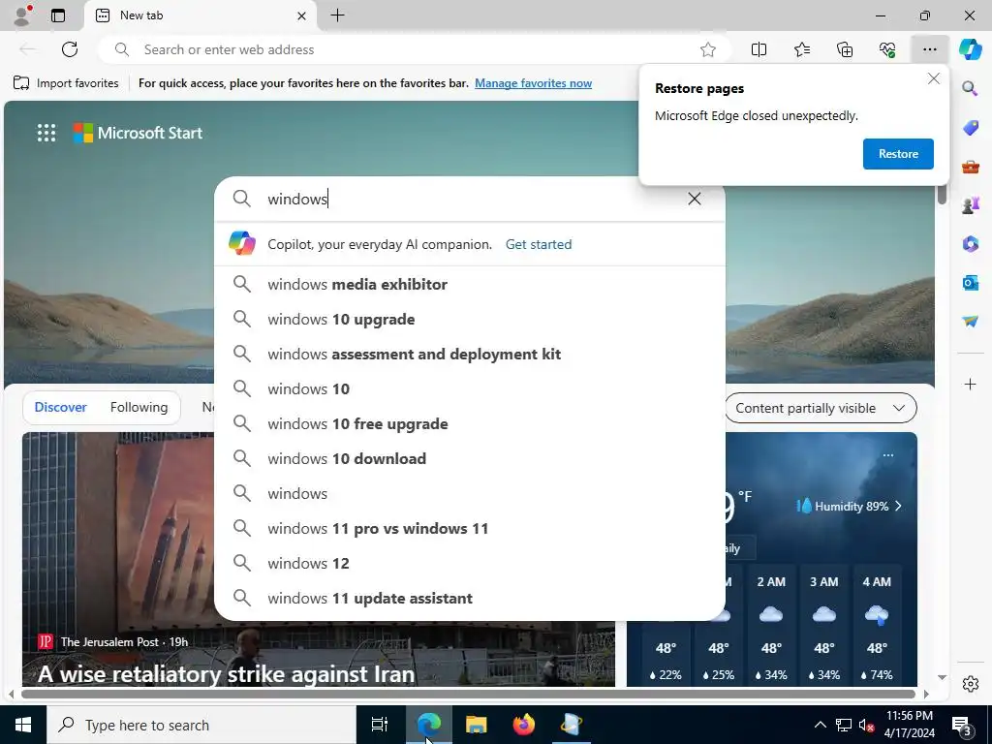Select suggestion windows 11 pro vs windows 11
The height and width of the screenshot is (744, 992).
tap(470, 528)
